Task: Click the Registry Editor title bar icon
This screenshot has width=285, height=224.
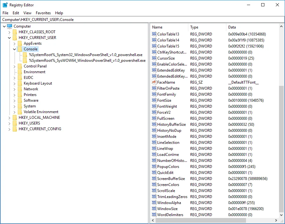Action: [x=5, y=5]
